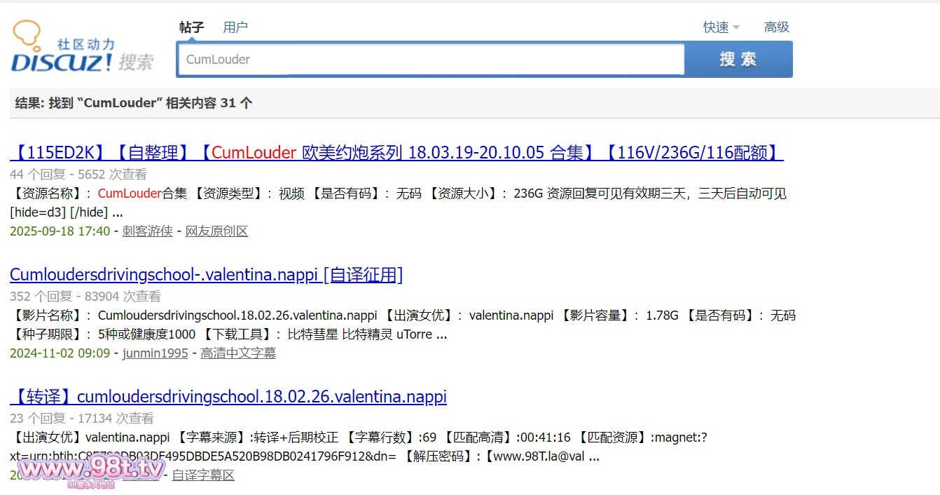Go to the 自译字幕区 forum
Image resolution: width=940 pixels, height=495 pixels.
pos(203,475)
